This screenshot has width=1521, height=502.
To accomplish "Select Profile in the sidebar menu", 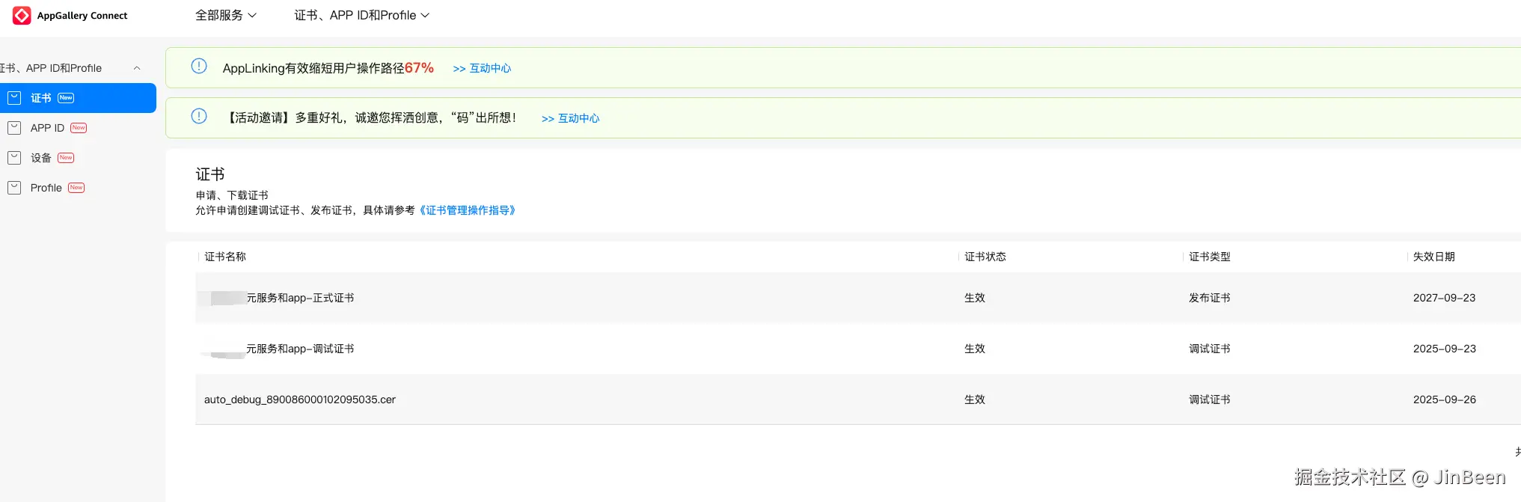I will point(46,188).
